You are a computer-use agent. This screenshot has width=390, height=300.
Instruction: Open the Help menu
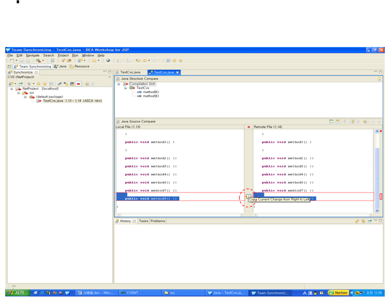(101, 55)
